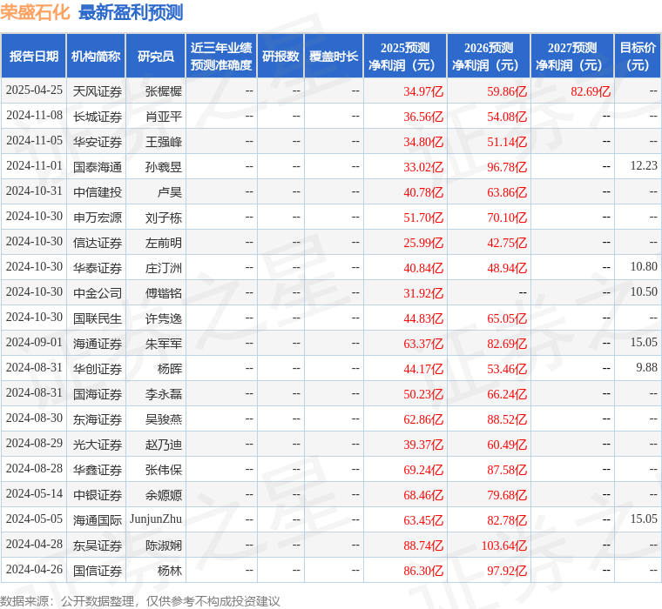
Task: Select the 报告日期 column header
Action: 33,56
